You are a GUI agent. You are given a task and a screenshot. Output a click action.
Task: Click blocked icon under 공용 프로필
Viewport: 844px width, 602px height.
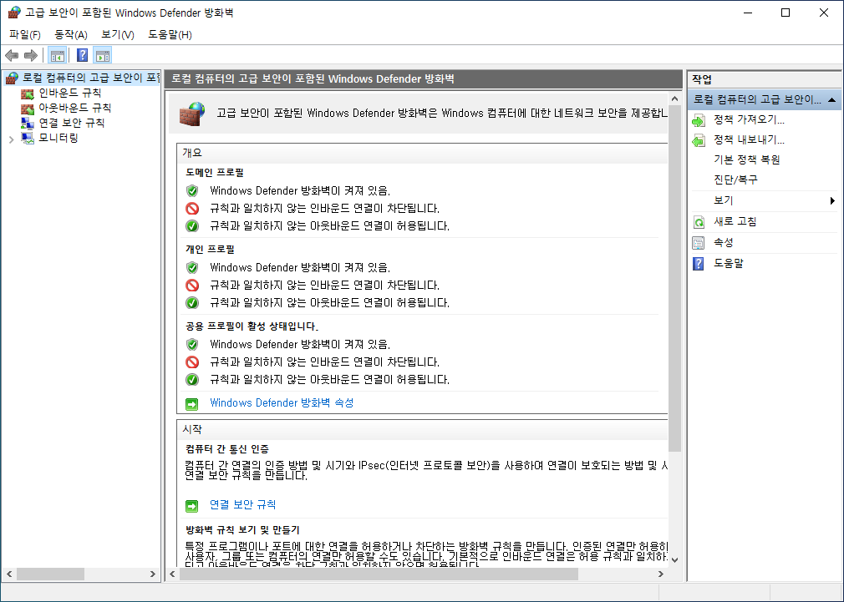192,362
